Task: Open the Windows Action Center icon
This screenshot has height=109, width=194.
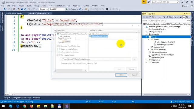Action: pos(189,106)
